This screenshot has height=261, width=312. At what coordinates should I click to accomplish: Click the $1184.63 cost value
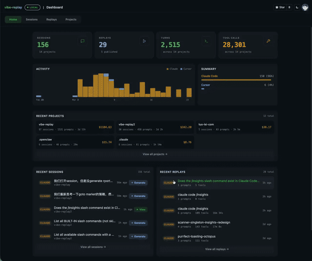[x=105, y=127]
